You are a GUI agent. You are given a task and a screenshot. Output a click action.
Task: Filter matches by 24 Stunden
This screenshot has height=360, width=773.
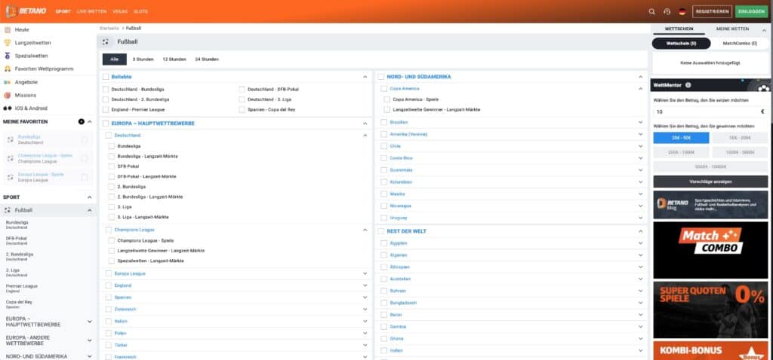[x=207, y=59]
